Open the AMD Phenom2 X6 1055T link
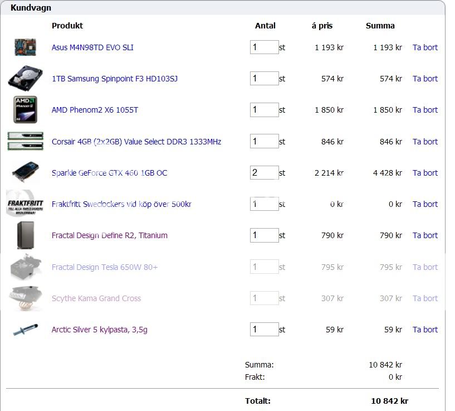The image size is (455, 411). (95, 110)
